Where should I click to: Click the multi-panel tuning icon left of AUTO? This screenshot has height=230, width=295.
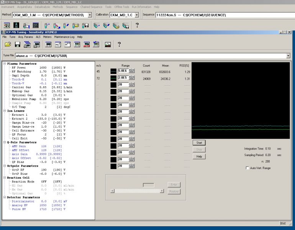point(77,44)
